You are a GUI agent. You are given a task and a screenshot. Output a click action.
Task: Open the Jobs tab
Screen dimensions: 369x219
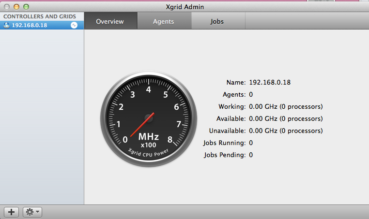pyautogui.click(x=218, y=21)
